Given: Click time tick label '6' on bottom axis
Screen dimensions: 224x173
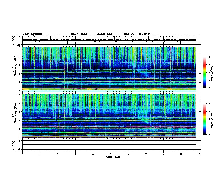Looking at the screenshot, I should (x=128, y=154).
